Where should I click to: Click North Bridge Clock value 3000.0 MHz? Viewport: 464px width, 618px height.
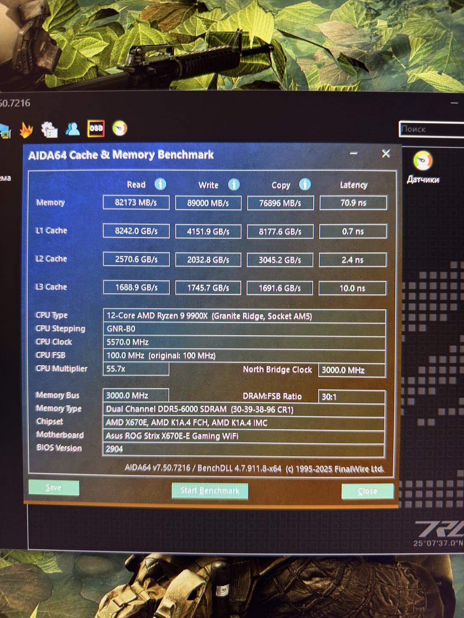[x=351, y=370]
